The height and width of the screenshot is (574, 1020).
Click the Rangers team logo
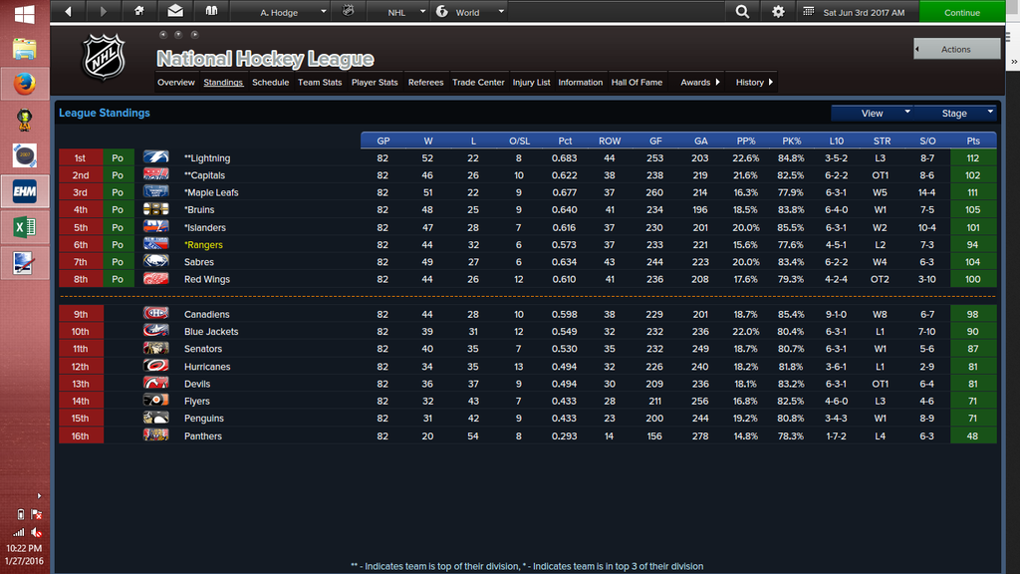[156, 244]
